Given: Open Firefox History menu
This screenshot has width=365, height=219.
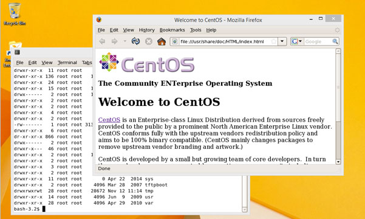Looking at the screenshot, I should coord(146,30).
